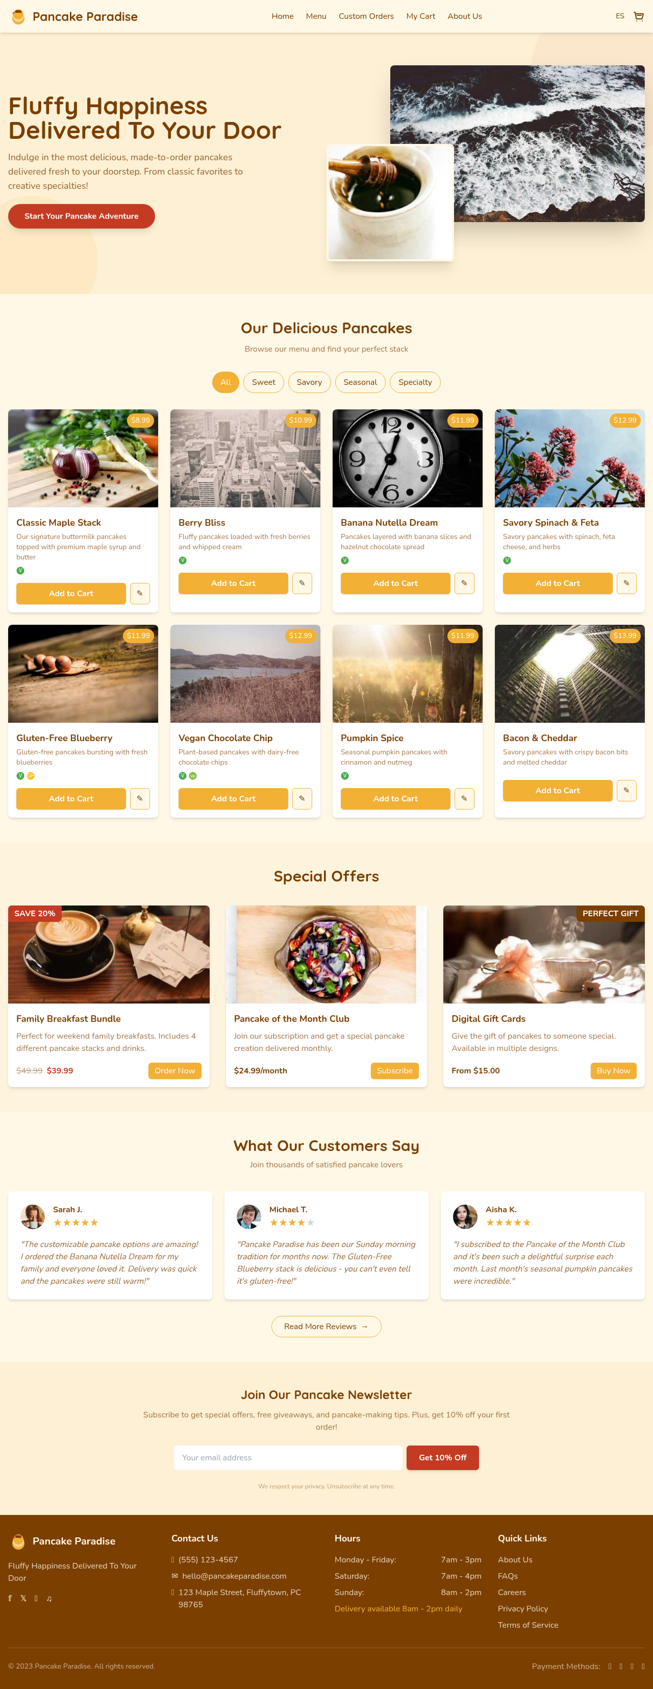The width and height of the screenshot is (653, 1689).
Task: Open Read More Reviews link
Action: (x=326, y=1327)
